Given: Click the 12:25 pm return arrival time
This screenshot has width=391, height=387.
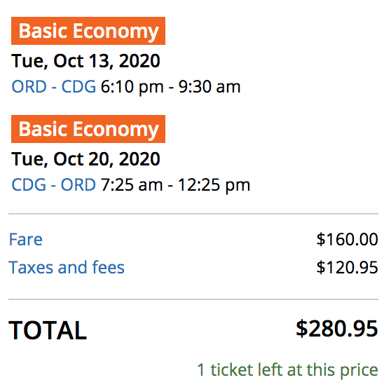Looking at the screenshot, I should pos(214,185).
